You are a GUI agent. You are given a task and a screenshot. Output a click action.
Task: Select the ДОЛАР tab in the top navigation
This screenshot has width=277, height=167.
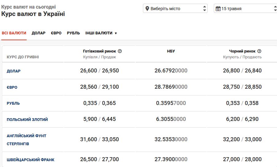pos(38,33)
